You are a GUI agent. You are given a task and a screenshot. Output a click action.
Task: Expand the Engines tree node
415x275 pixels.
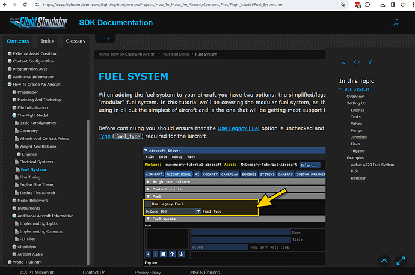[x=19, y=154]
